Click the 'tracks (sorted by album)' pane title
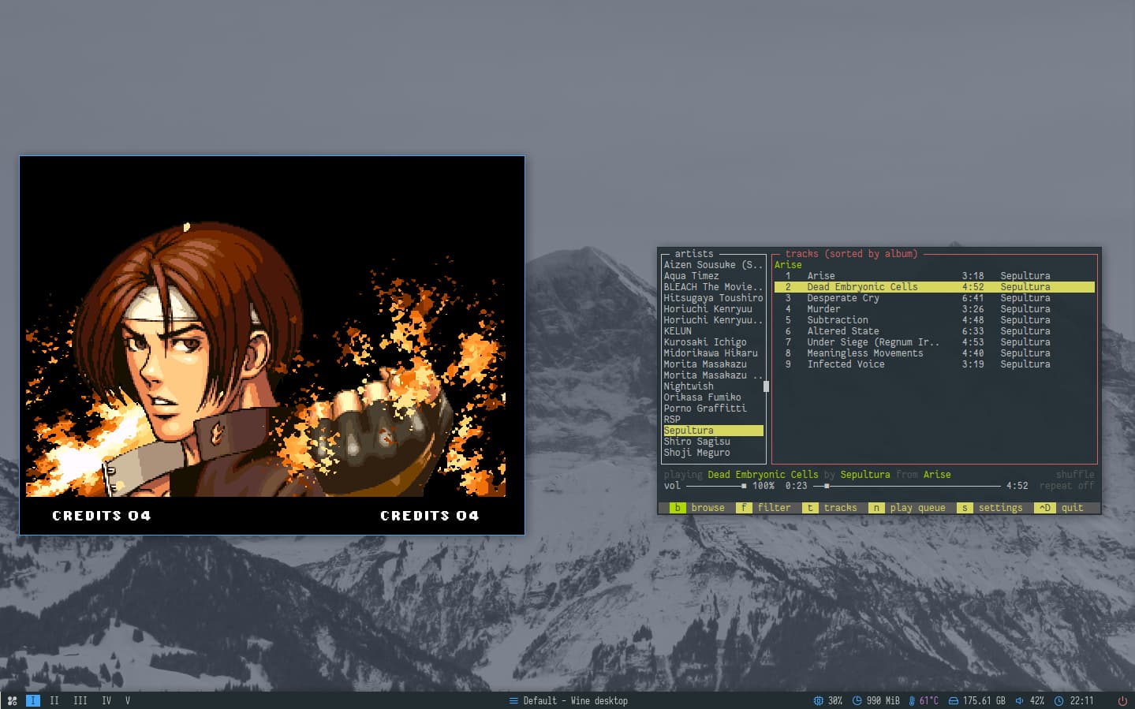 coord(851,254)
